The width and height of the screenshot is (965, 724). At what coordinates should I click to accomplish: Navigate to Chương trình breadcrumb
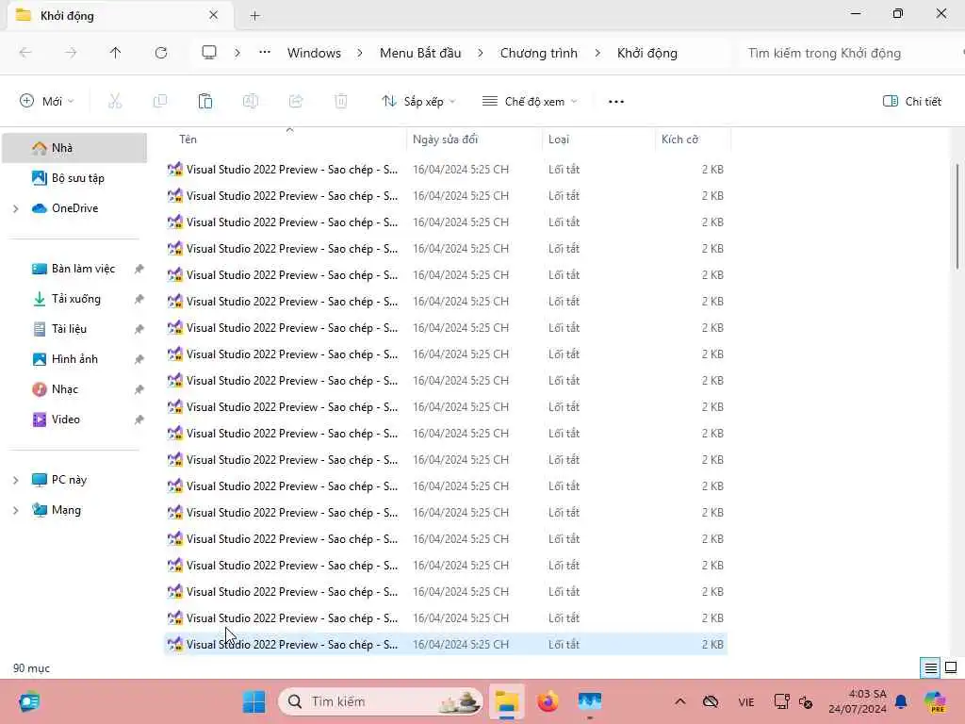(x=538, y=53)
